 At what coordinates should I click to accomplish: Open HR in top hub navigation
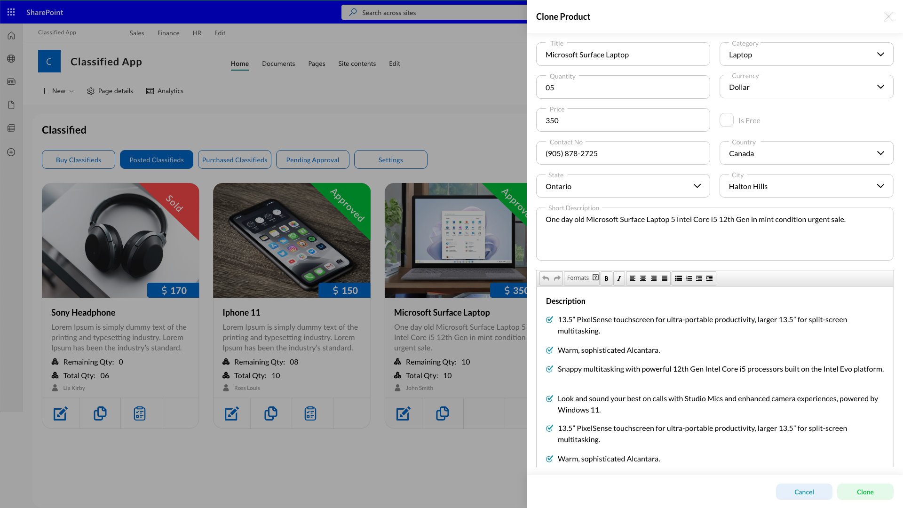[x=197, y=33]
